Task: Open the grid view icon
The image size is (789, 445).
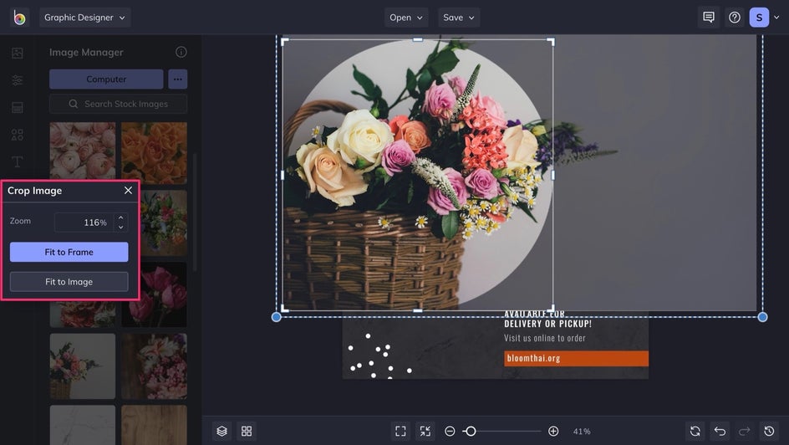Action: pyautogui.click(x=247, y=432)
